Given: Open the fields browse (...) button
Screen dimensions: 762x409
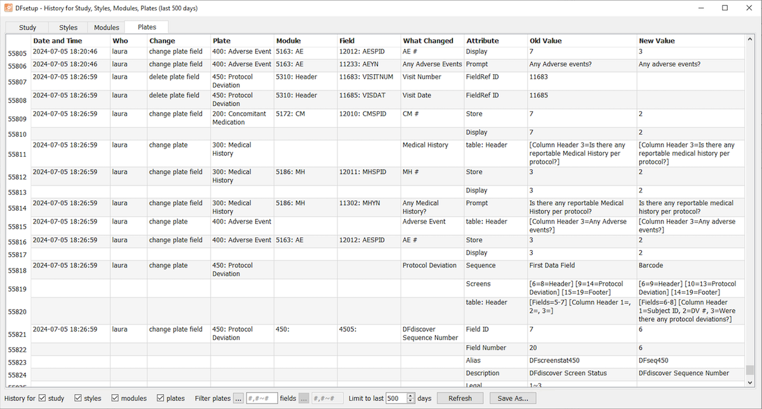Looking at the screenshot, I should tap(304, 398).
